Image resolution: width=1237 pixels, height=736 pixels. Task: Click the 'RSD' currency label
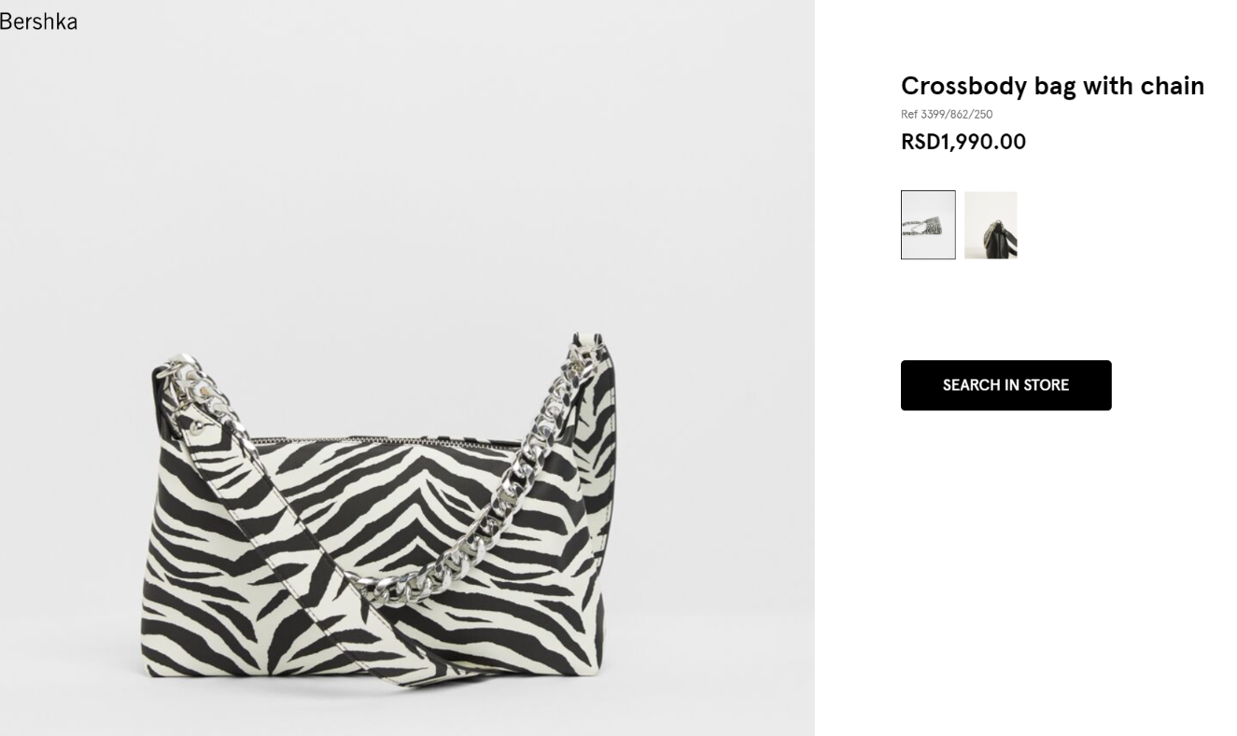920,142
